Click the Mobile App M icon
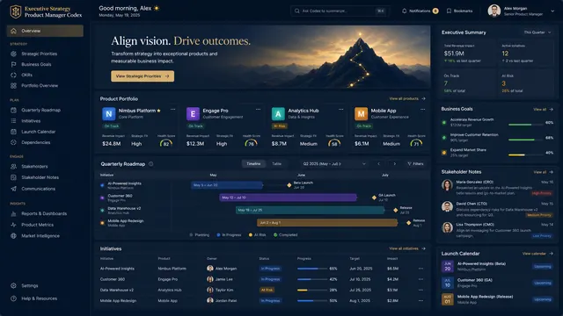Screen dimensions: 563x316 click(362, 114)
